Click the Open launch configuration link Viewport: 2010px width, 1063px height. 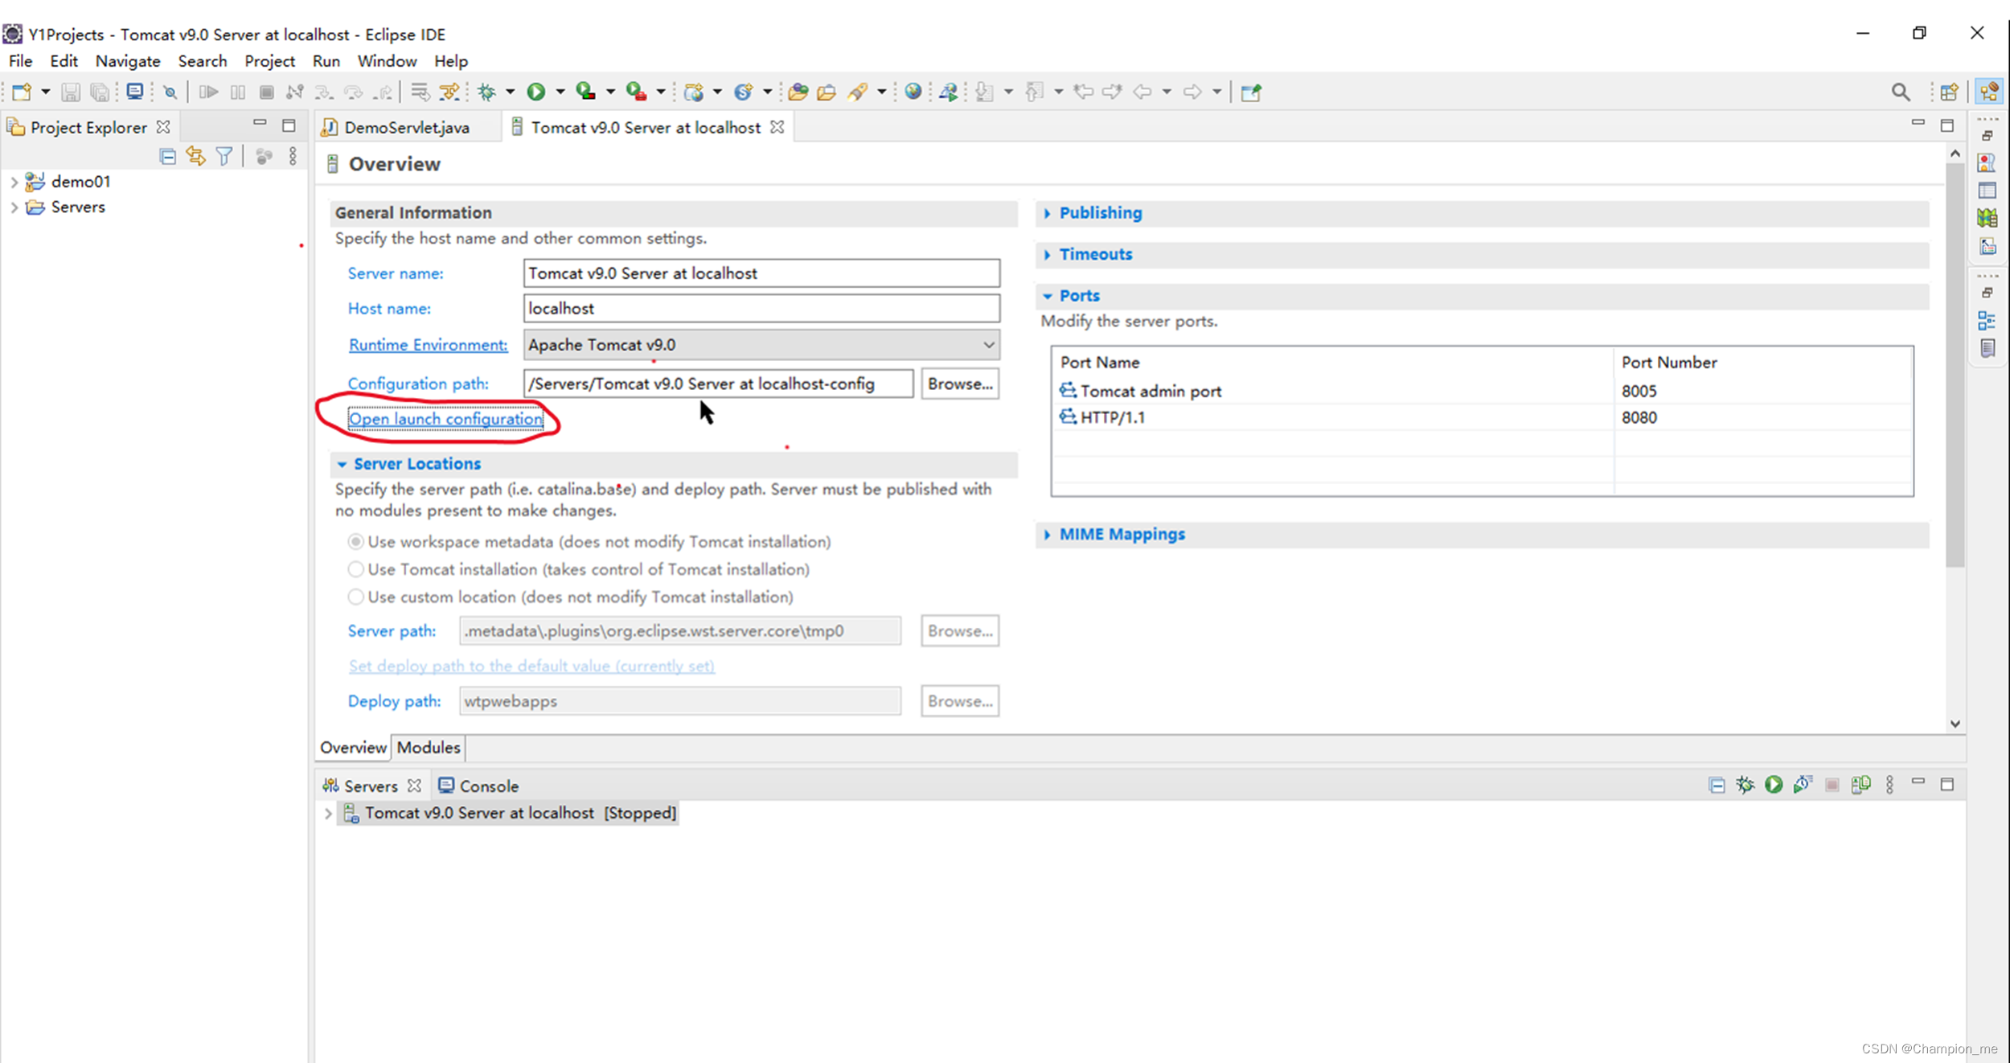click(x=445, y=419)
